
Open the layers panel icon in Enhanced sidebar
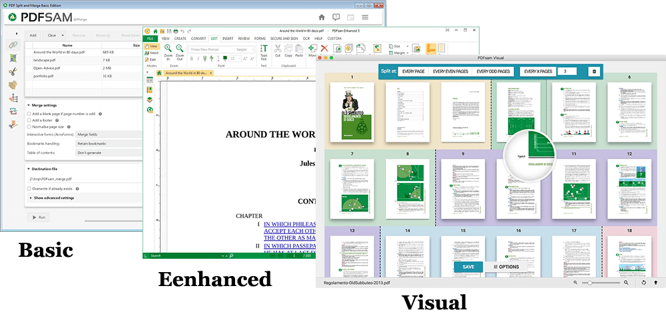[x=149, y=100]
